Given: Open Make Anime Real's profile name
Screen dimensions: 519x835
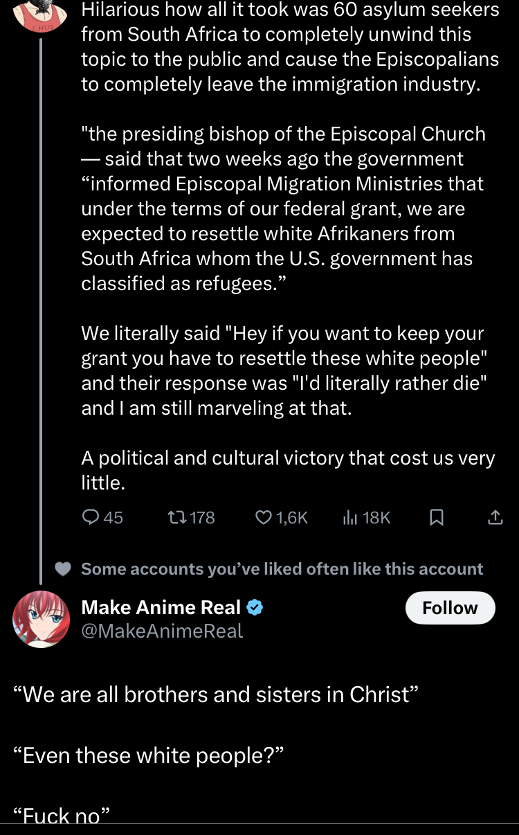Looking at the screenshot, I should pos(161,608).
